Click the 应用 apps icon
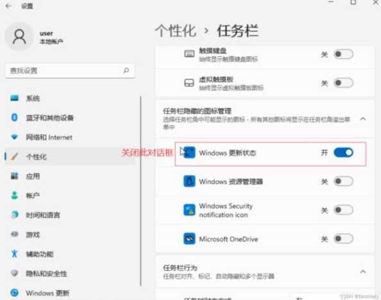The image size is (381, 300). point(14,176)
